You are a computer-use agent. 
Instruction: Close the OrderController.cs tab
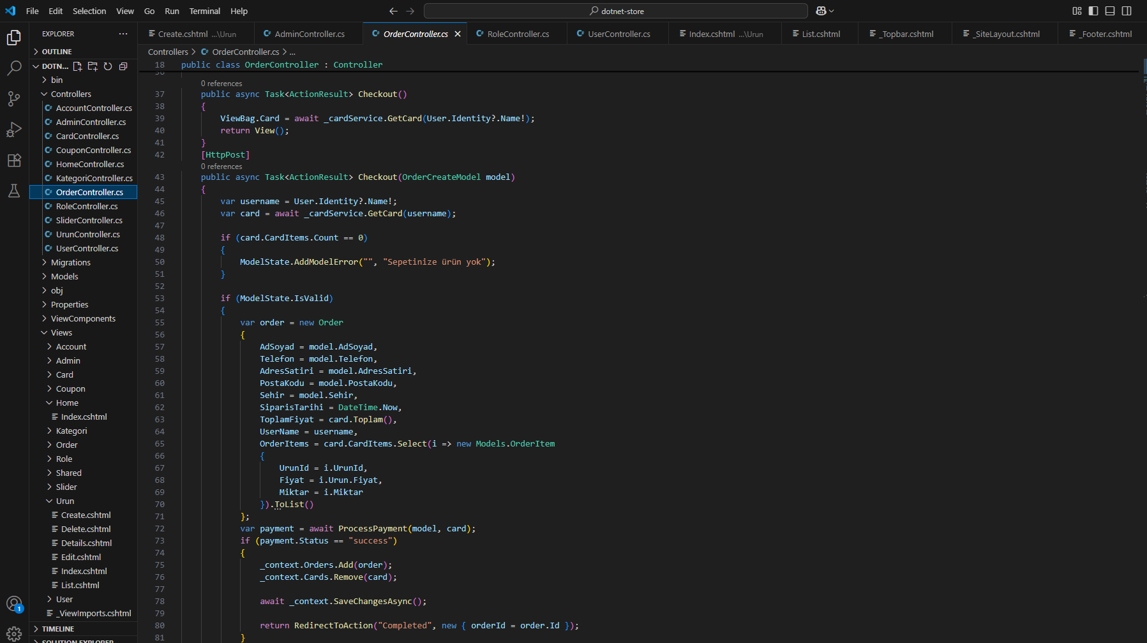(x=458, y=34)
